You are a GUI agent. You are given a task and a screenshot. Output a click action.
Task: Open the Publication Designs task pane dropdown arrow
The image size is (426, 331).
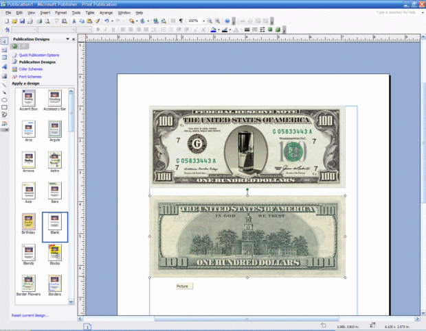tap(67, 39)
